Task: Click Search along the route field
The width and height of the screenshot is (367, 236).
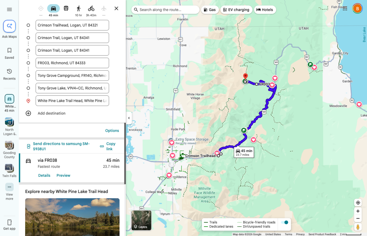Action: coord(165,10)
